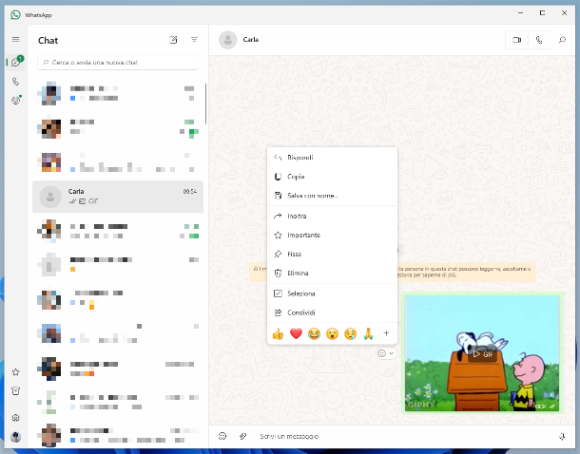
Task: React with red heart emoji
Action: [296, 334]
